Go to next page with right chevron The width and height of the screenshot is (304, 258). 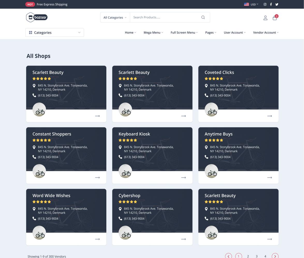(x=275, y=256)
